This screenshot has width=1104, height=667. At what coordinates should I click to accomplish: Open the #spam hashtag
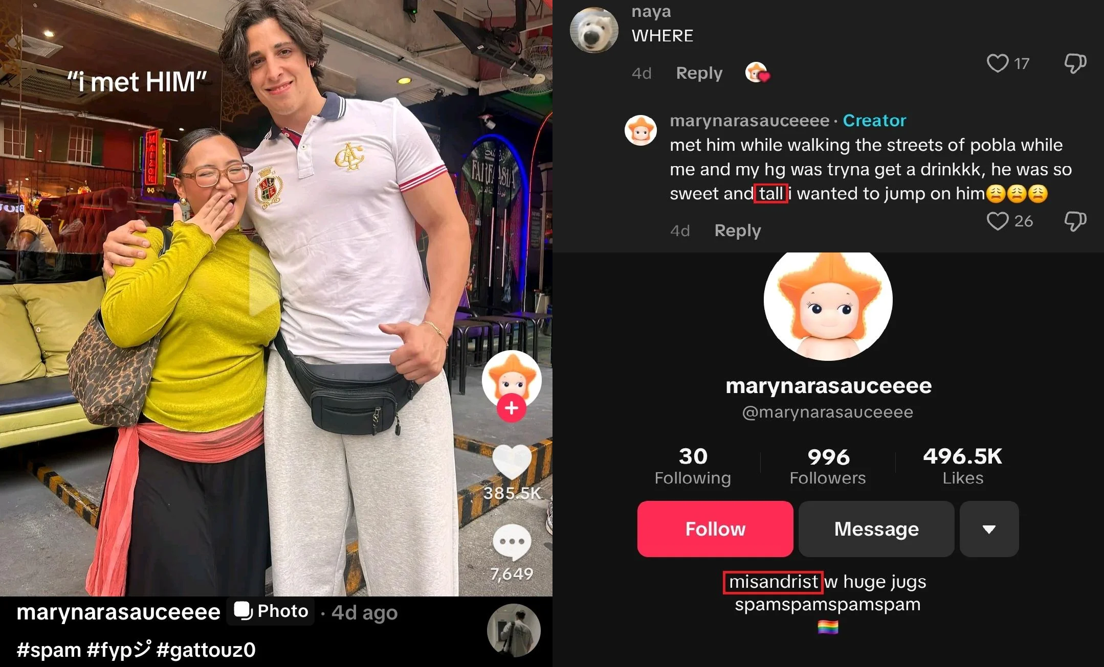(49, 650)
